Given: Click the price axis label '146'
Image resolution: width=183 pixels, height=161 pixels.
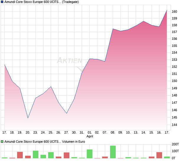Looking at the screenshot, I should (174, 110).
